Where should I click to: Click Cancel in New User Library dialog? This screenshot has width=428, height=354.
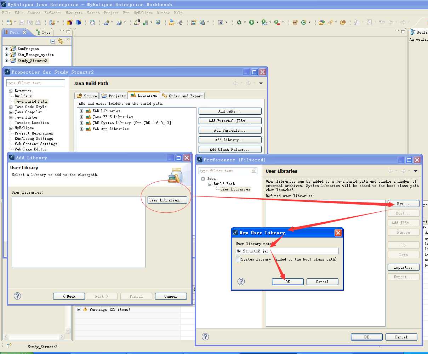click(322, 282)
